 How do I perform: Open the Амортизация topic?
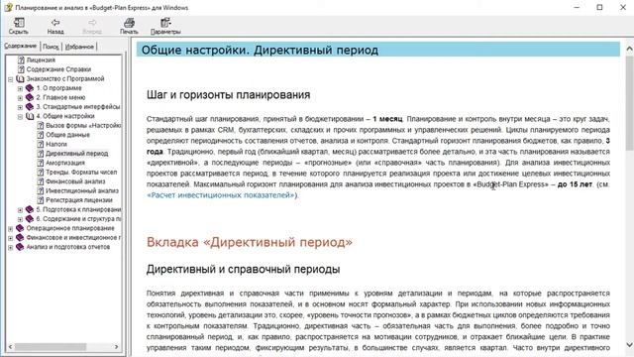(x=65, y=163)
